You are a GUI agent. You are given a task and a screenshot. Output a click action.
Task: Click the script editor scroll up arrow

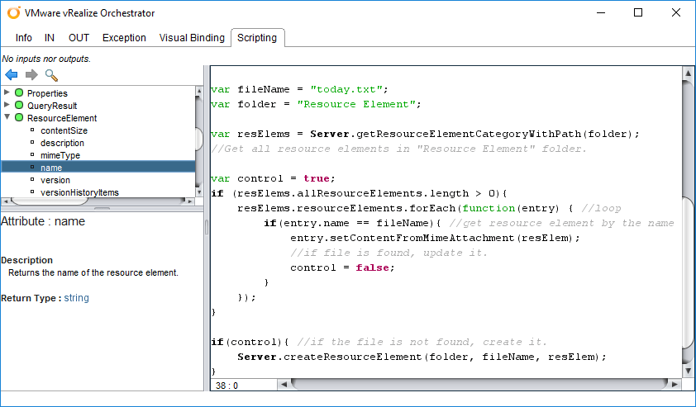coord(688,73)
